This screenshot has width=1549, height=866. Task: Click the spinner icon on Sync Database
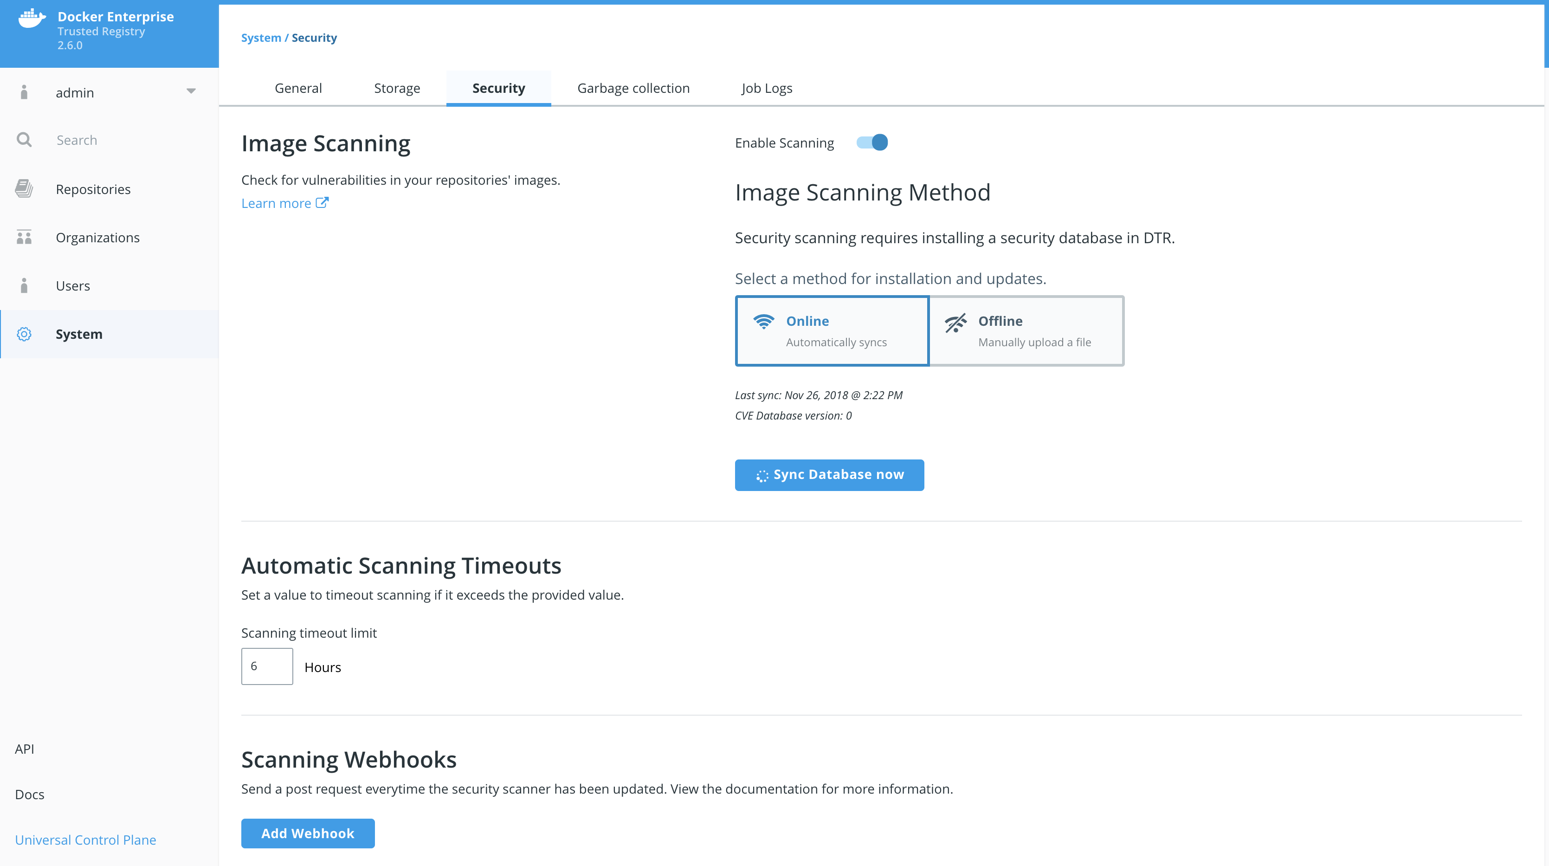[x=762, y=476]
